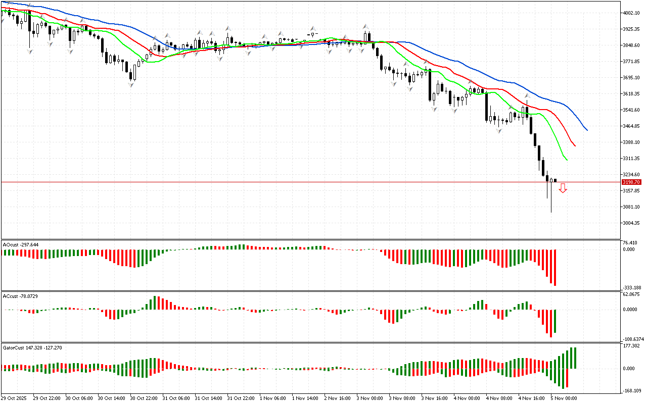Select the down fractal below the 29 Oct 22:00 wick
Viewport: 647px width, 404px height.
tap(30, 52)
